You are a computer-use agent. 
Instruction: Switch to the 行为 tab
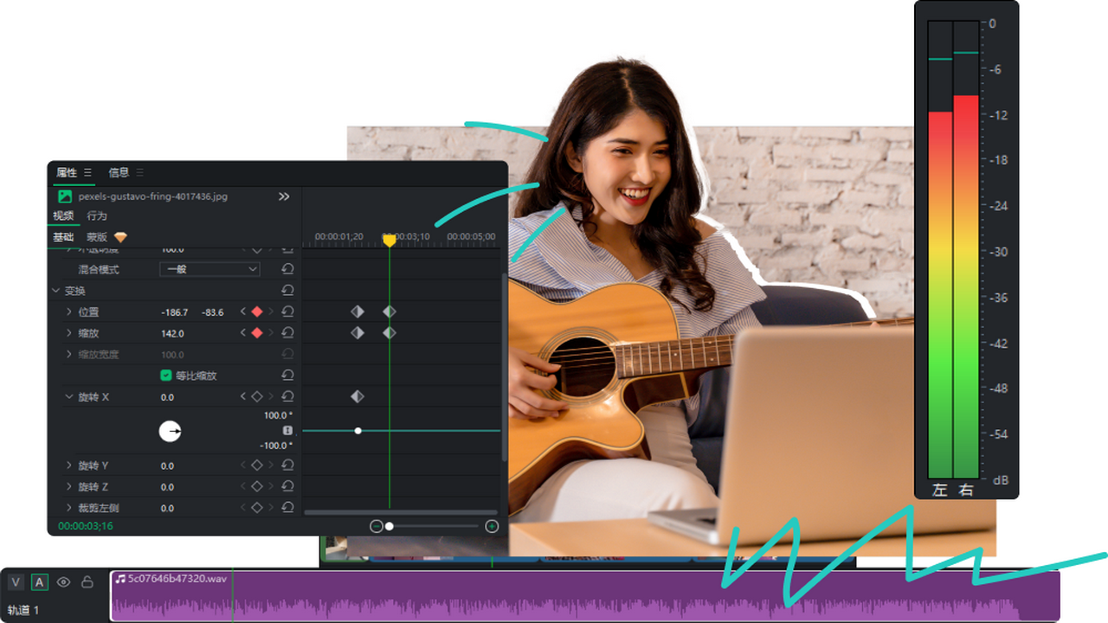coord(98,215)
